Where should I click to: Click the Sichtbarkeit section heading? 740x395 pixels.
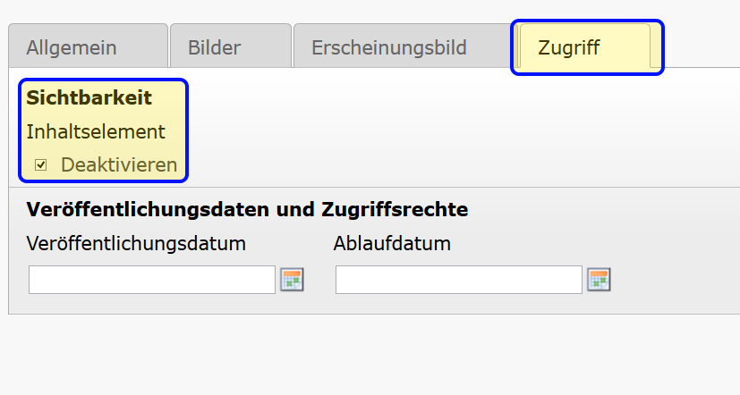pos(89,97)
